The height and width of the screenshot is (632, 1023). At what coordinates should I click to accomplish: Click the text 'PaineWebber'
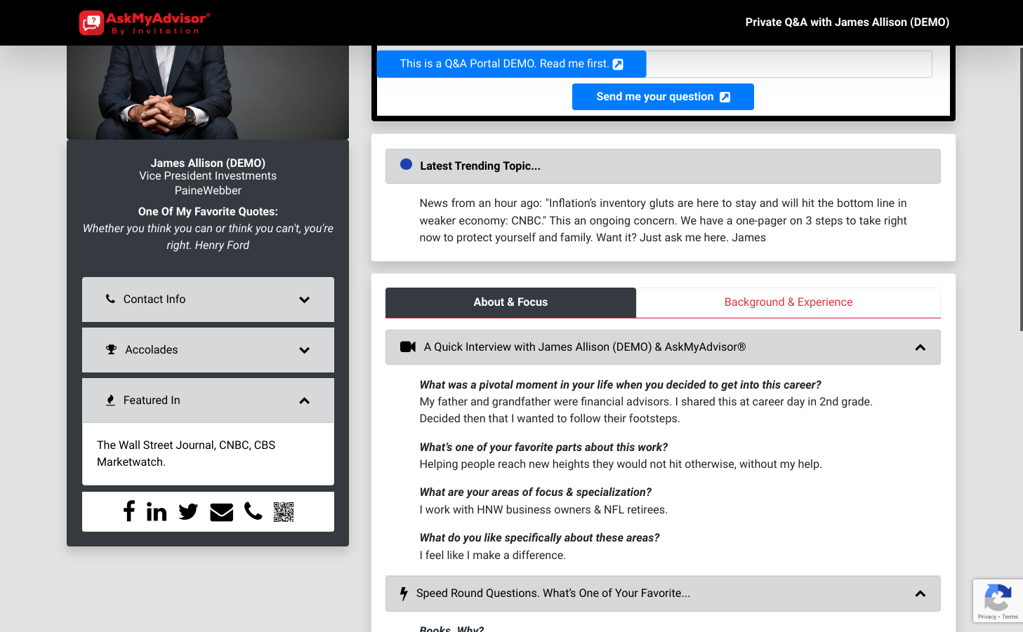(208, 191)
